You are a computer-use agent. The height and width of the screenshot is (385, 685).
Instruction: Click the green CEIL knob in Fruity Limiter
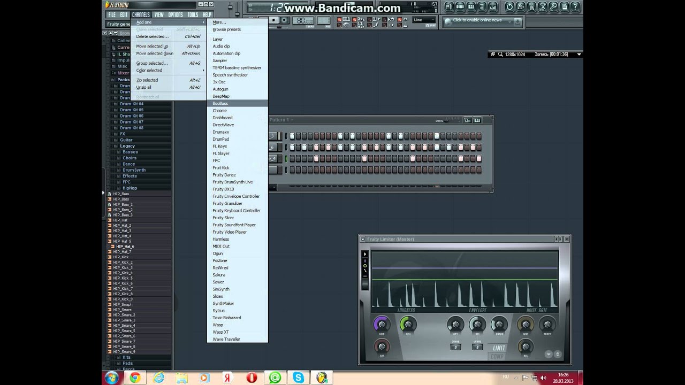click(408, 324)
